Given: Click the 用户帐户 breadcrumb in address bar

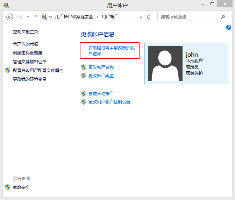Looking at the screenshot, I should pos(110,17).
